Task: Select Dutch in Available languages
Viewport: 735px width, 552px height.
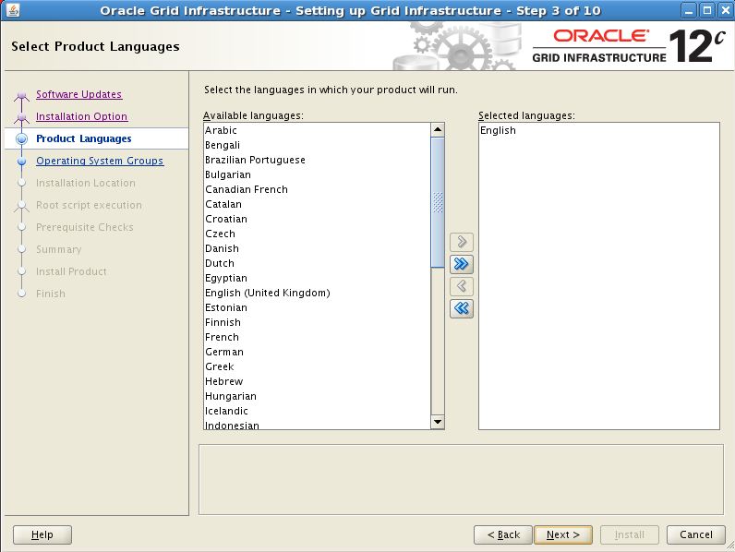Action: [x=317, y=263]
